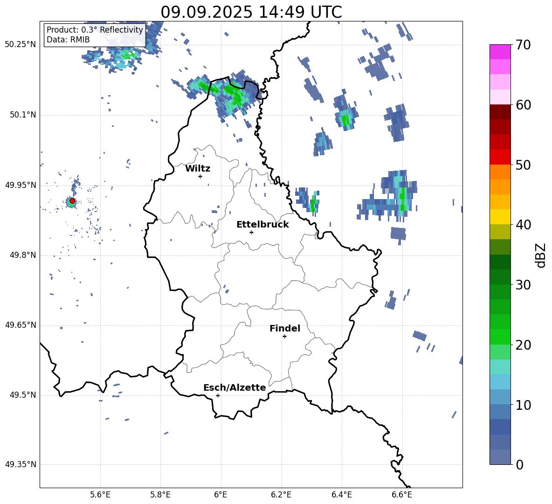Click the timestamp title 09.09.2025 14:49 UTC
Viewport: 552px width, 504px height.
tap(251, 12)
